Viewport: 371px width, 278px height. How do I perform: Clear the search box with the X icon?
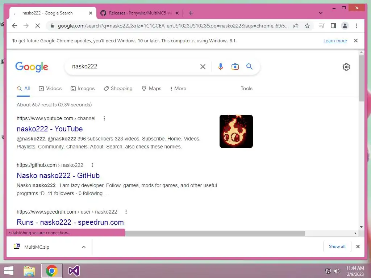[x=203, y=67]
